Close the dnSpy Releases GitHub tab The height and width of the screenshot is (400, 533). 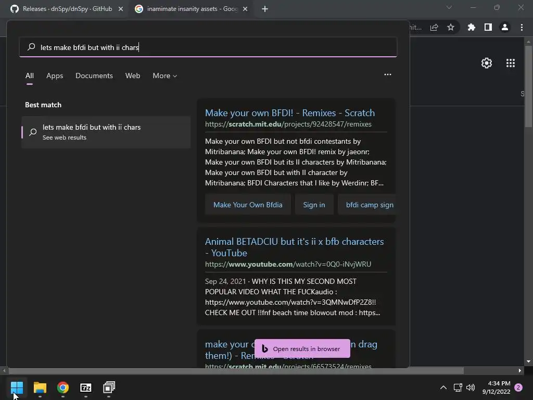pyautogui.click(x=121, y=9)
